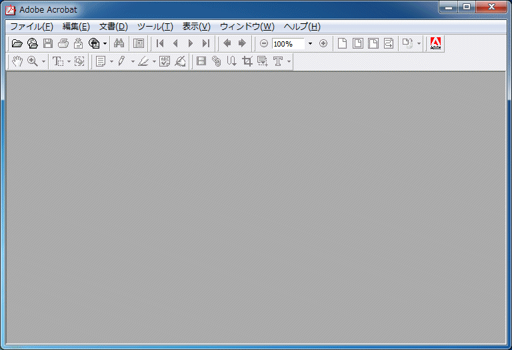The height and width of the screenshot is (350, 512).
Task: Click the spell check ABC icon
Action: click(165, 61)
